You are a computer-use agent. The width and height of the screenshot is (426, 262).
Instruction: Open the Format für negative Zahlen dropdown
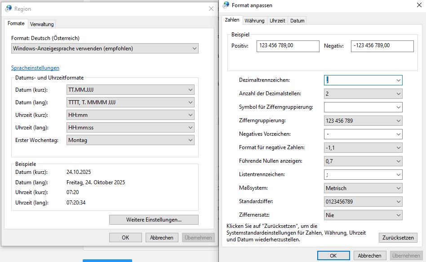(x=398, y=148)
